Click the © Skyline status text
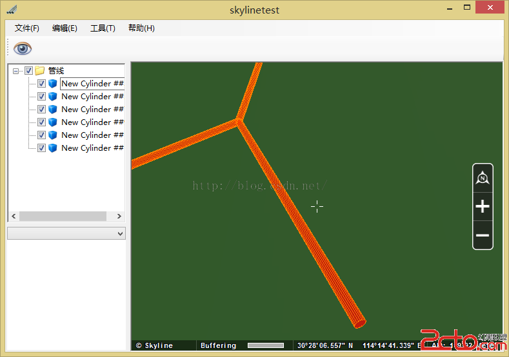509x357 pixels. pyautogui.click(x=154, y=345)
